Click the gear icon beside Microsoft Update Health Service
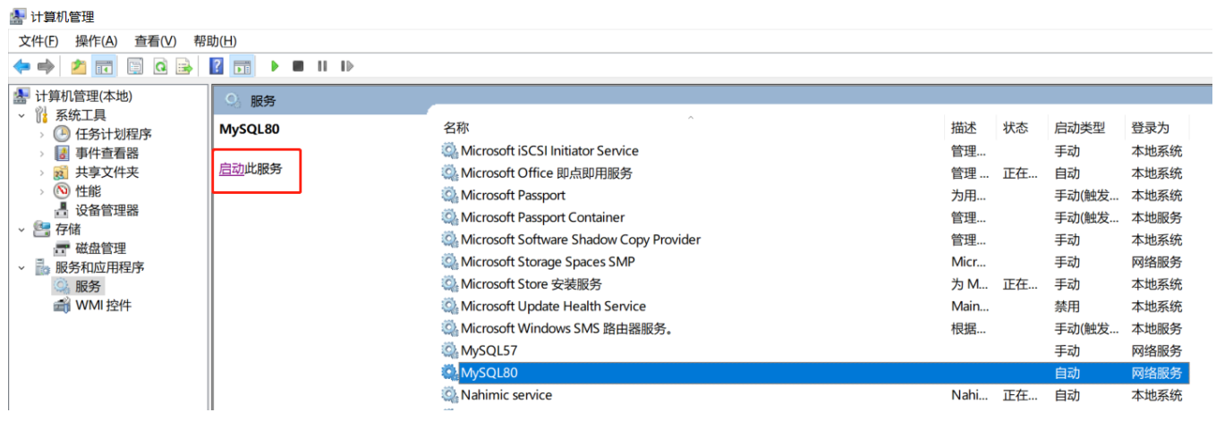1216x438 pixels. [449, 306]
